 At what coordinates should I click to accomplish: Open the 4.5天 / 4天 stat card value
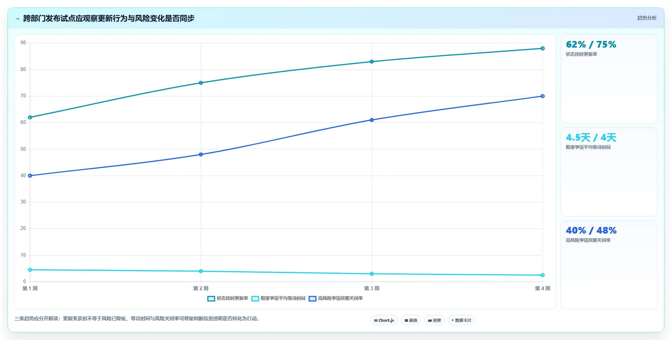pyautogui.click(x=591, y=138)
